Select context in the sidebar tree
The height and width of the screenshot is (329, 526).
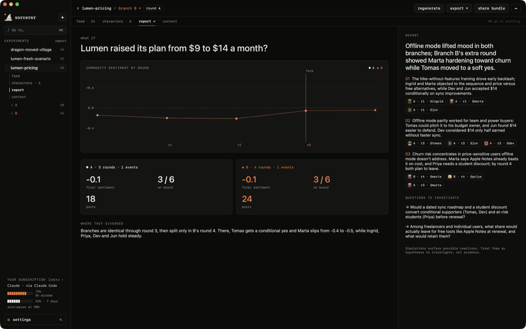(19, 97)
